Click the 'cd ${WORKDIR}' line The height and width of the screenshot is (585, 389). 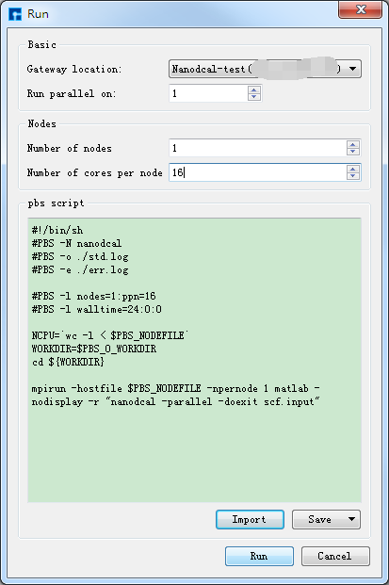click(x=68, y=362)
